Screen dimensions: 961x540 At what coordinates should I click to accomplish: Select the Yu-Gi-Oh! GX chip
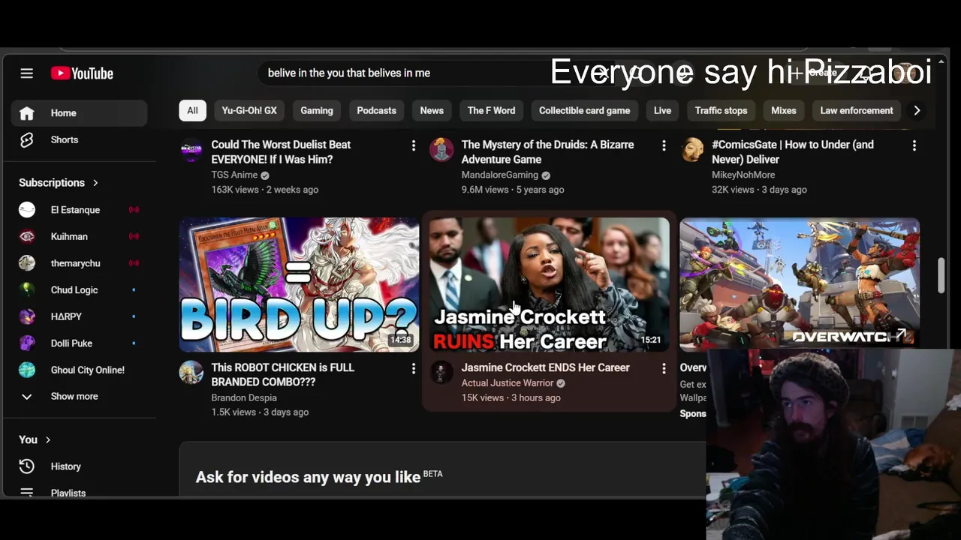pyautogui.click(x=249, y=110)
